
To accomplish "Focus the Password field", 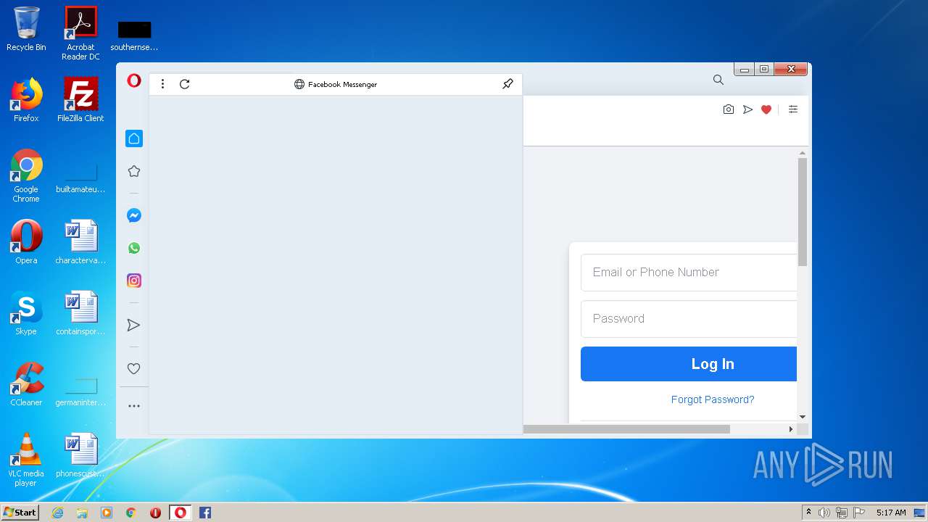I will click(689, 319).
